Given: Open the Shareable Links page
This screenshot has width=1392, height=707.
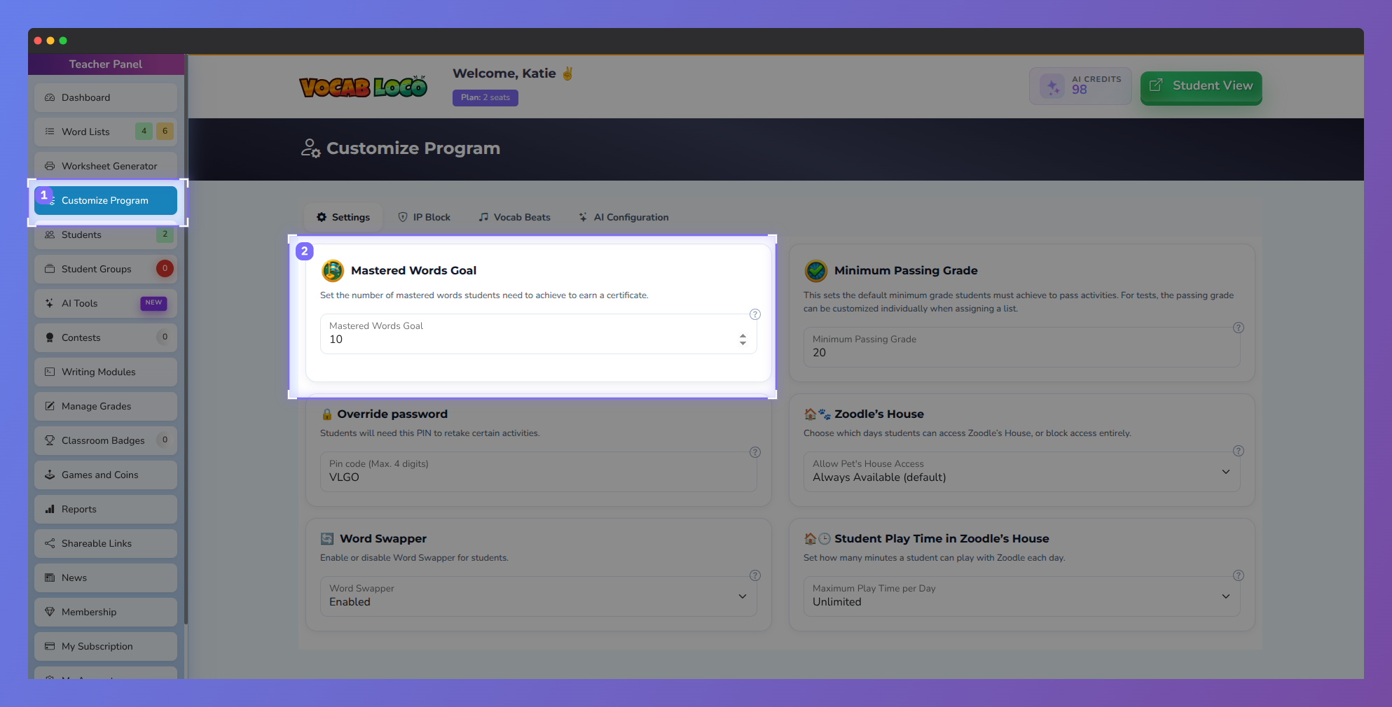Looking at the screenshot, I should coord(106,543).
